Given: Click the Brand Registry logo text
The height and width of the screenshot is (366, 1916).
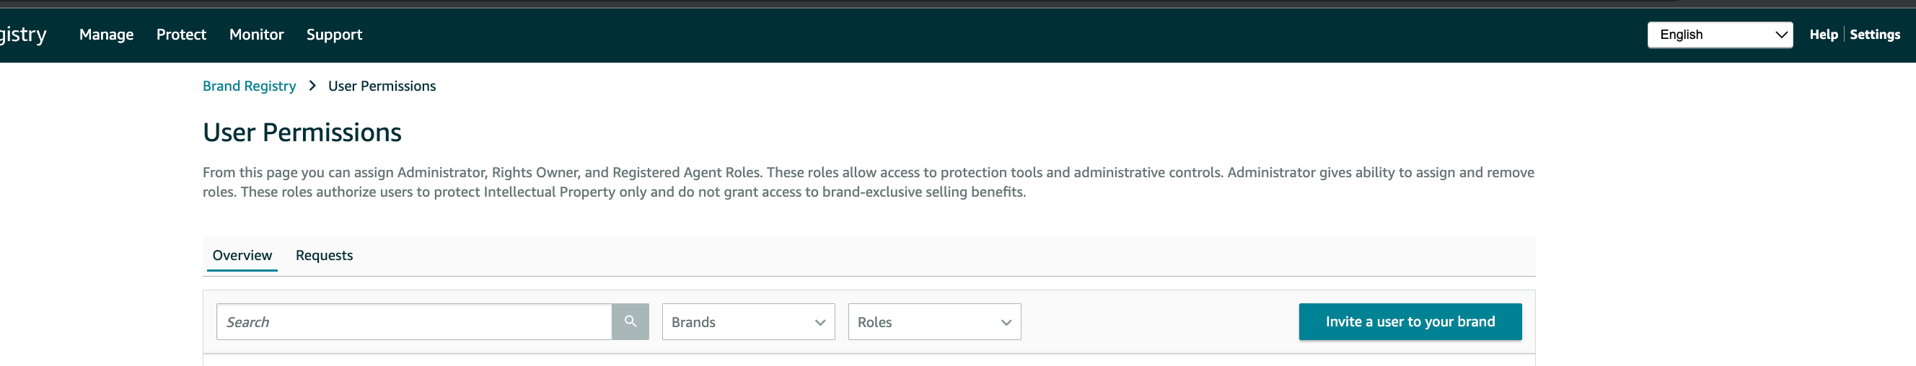Looking at the screenshot, I should [x=23, y=34].
